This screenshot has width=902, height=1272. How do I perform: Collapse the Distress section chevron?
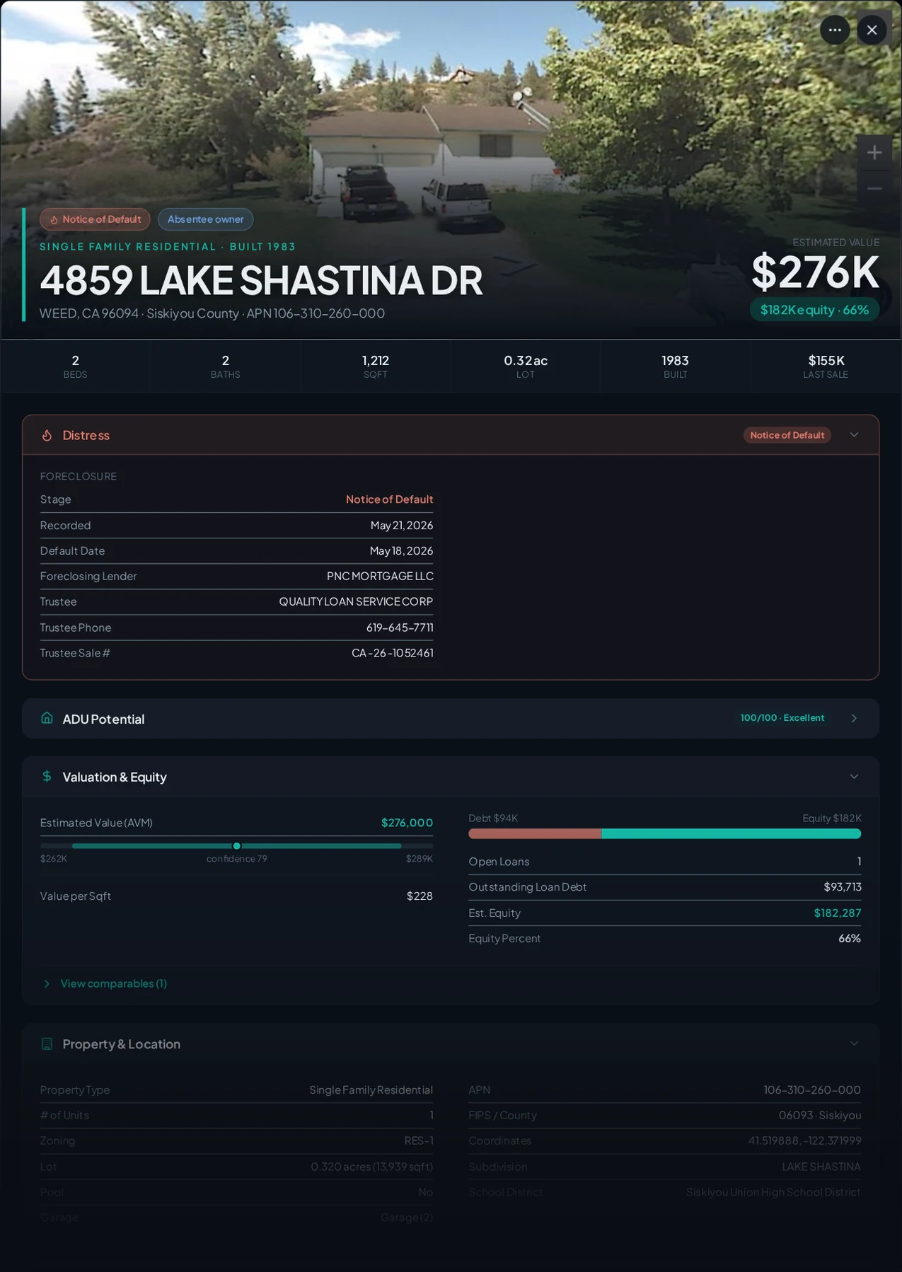pos(854,435)
